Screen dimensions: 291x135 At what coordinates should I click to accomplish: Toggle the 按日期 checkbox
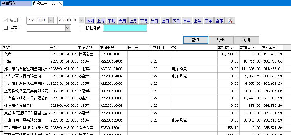point(6,21)
